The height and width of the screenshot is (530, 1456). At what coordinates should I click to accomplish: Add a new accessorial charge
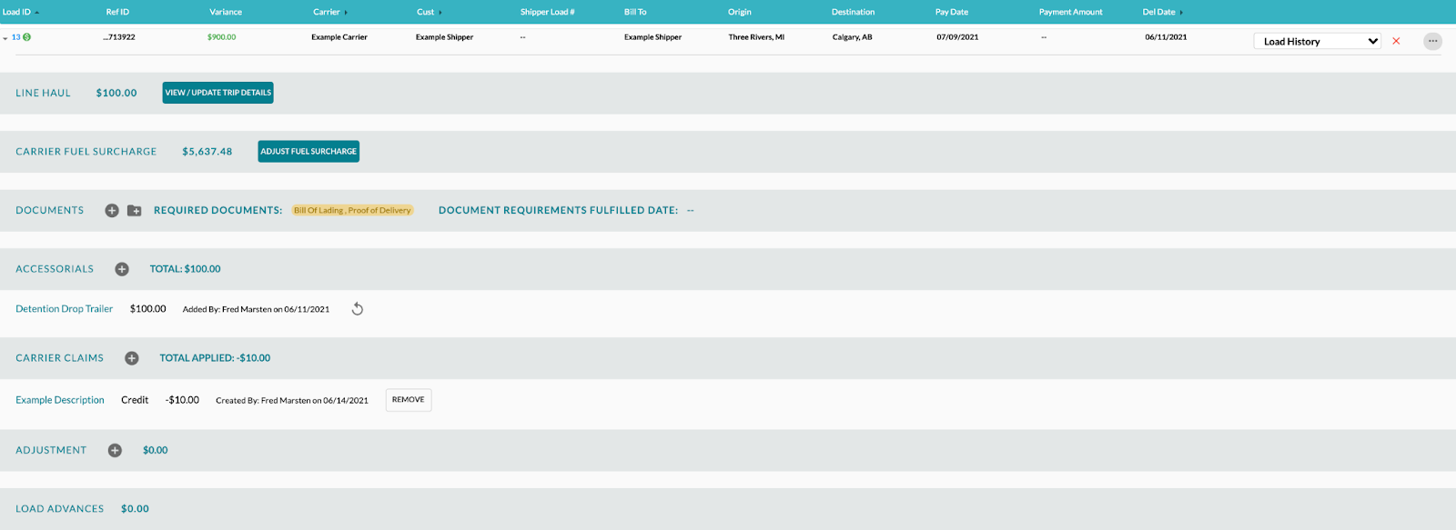(x=122, y=269)
